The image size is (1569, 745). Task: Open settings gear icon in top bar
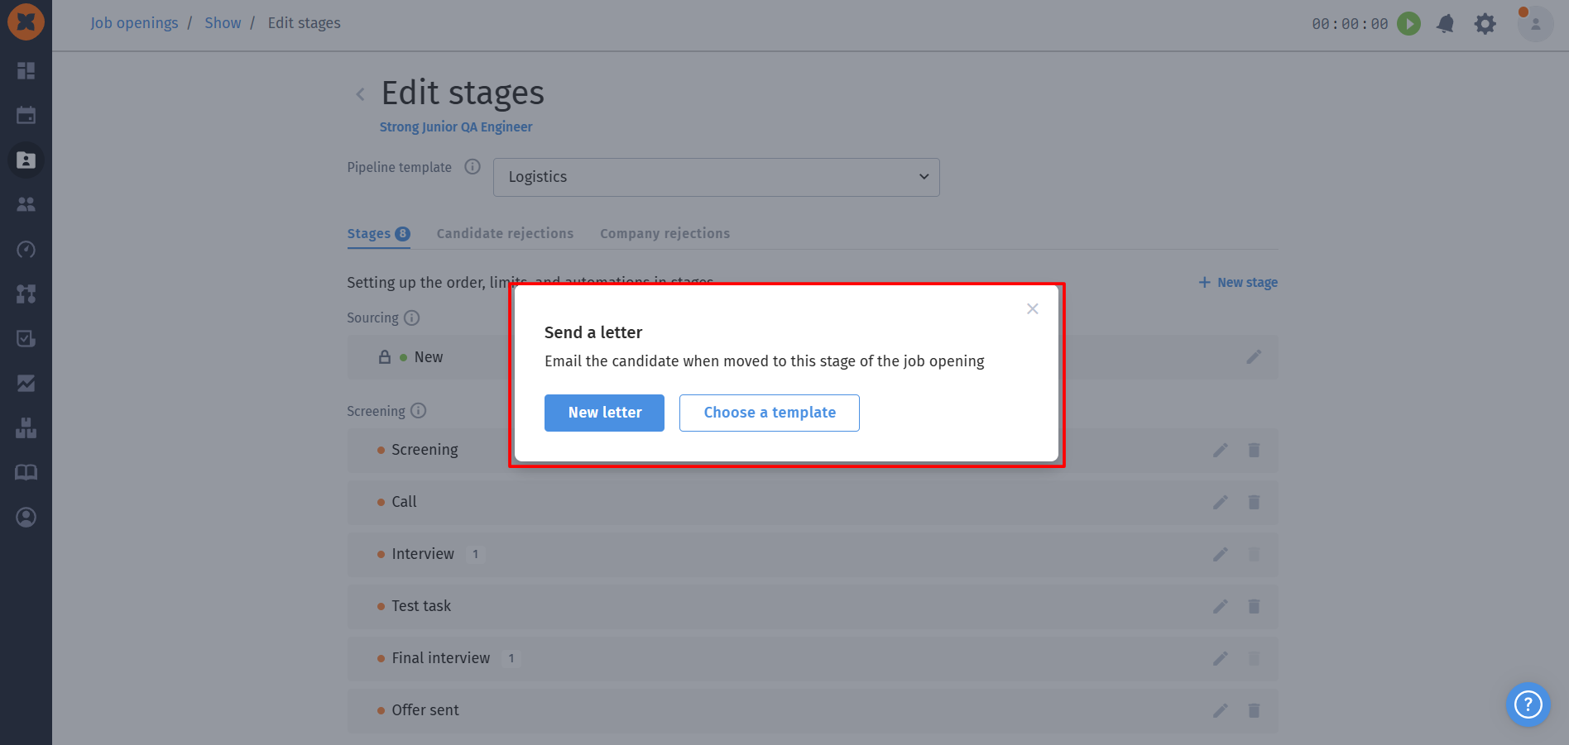click(x=1485, y=24)
